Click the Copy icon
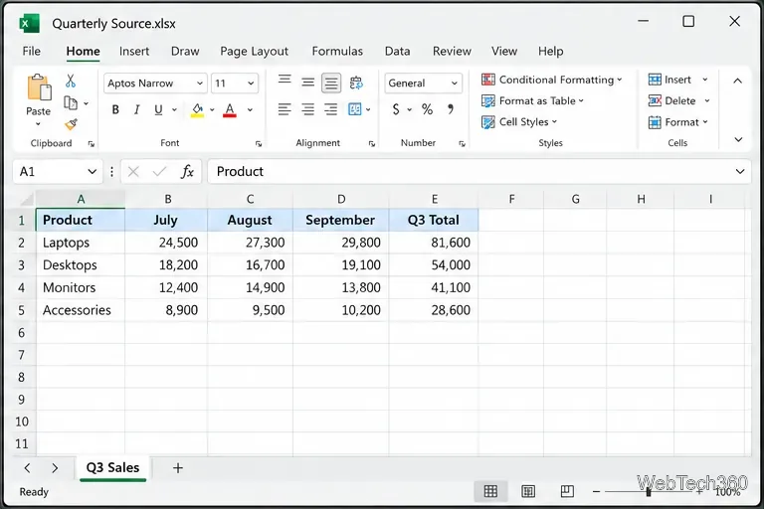 point(71,103)
